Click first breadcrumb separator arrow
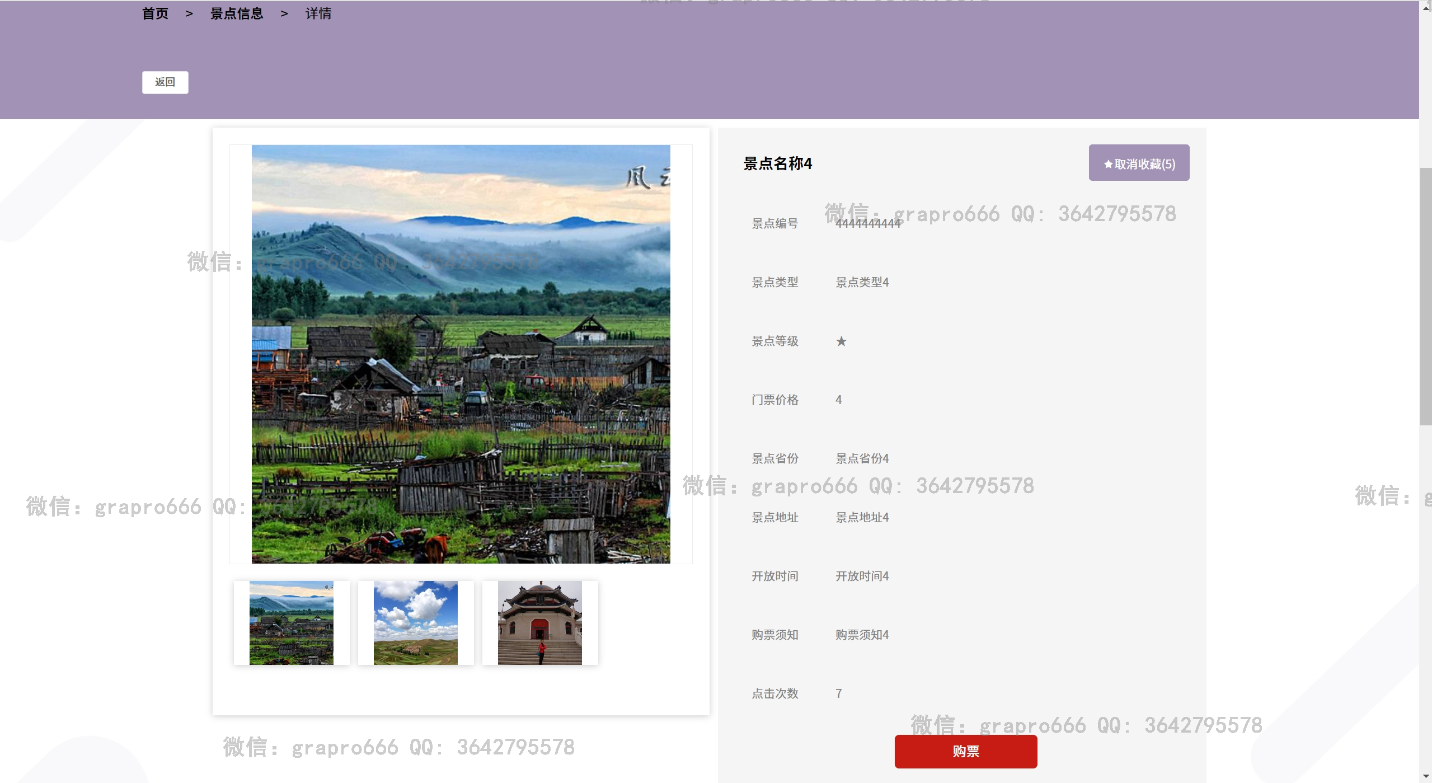The height and width of the screenshot is (783, 1432). pyautogui.click(x=189, y=13)
